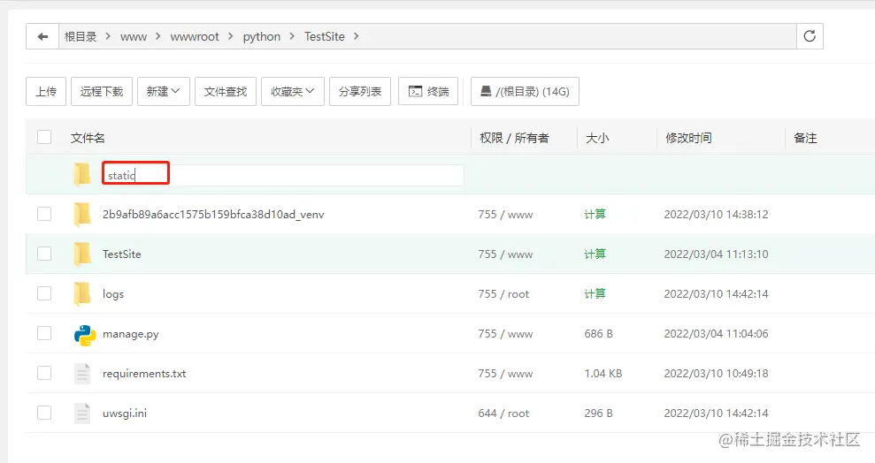This screenshot has width=875, height=463.
Task: Expand the chevron after www breadcrumb
Action: pyautogui.click(x=157, y=36)
